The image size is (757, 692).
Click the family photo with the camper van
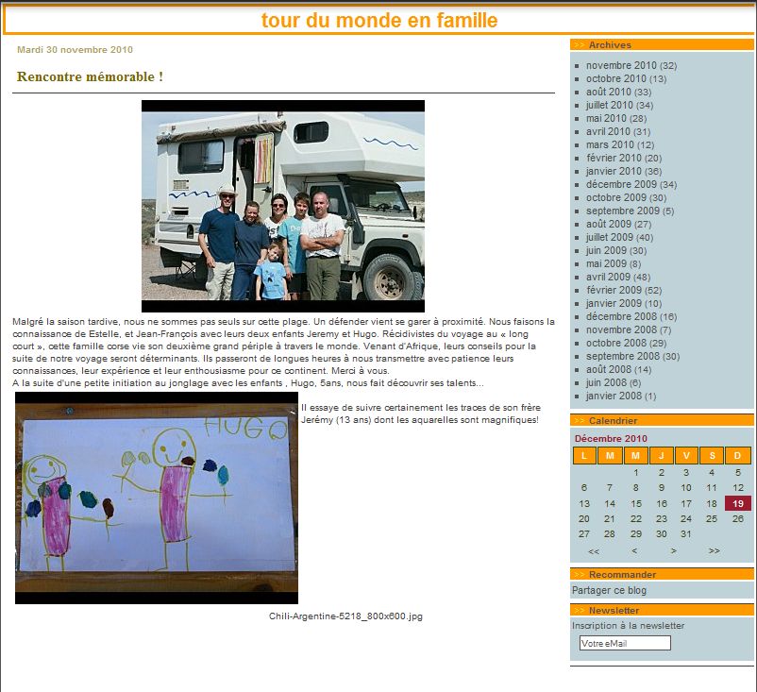(x=282, y=206)
